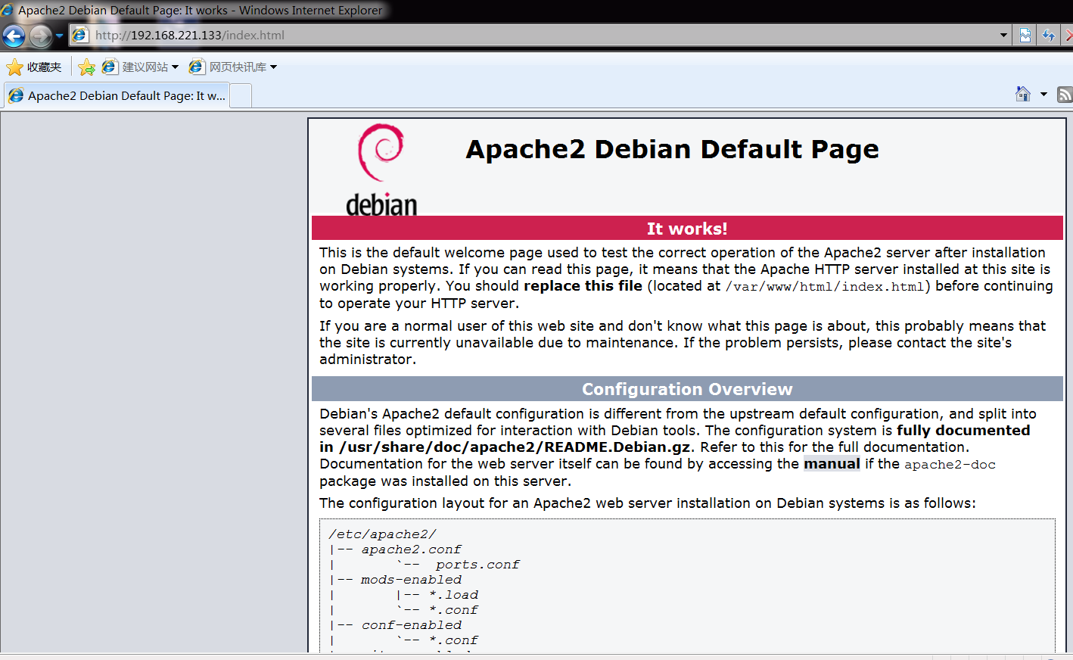Click the "It works!" banner text
Viewport: 1073px width, 660px height.
687,229
